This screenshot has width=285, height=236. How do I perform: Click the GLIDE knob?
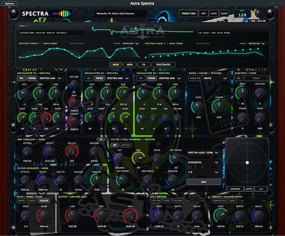43,215
